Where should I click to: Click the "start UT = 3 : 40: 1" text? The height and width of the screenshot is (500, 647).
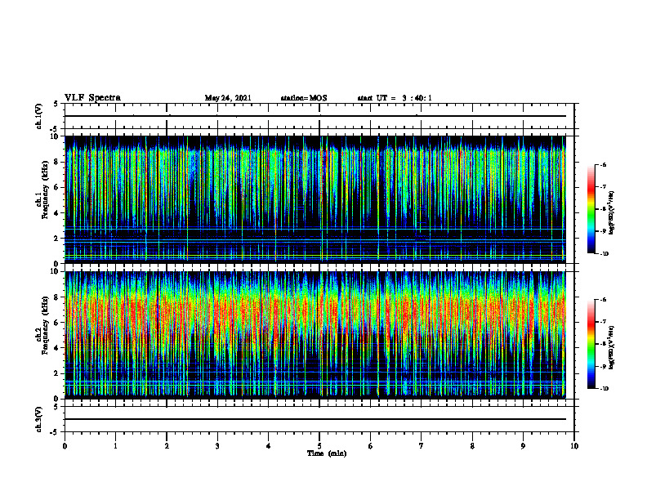pyautogui.click(x=395, y=98)
